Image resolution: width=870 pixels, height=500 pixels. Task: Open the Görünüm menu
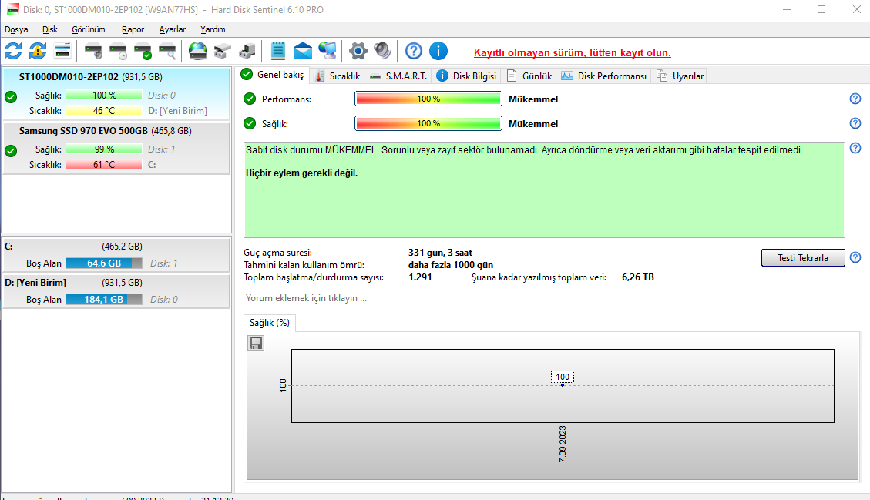click(x=88, y=29)
